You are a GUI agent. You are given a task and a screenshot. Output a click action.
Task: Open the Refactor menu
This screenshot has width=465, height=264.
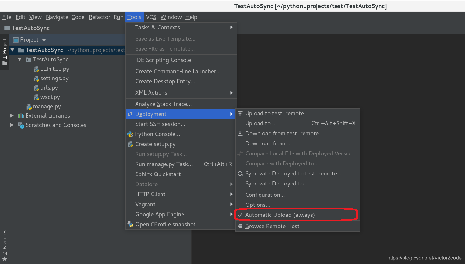[99, 17]
